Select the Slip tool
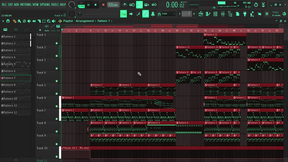Viewport: 288px width, 162px height. 34,21
